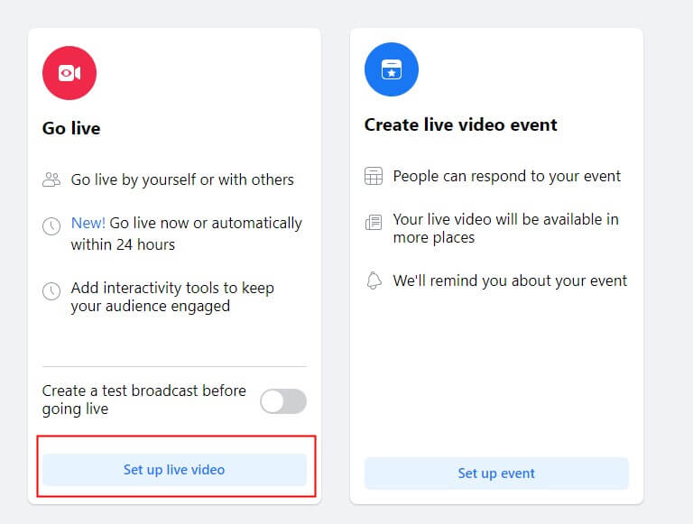Enable the test broadcast toggle switch
Viewport: 693px width, 524px height.
coord(283,400)
